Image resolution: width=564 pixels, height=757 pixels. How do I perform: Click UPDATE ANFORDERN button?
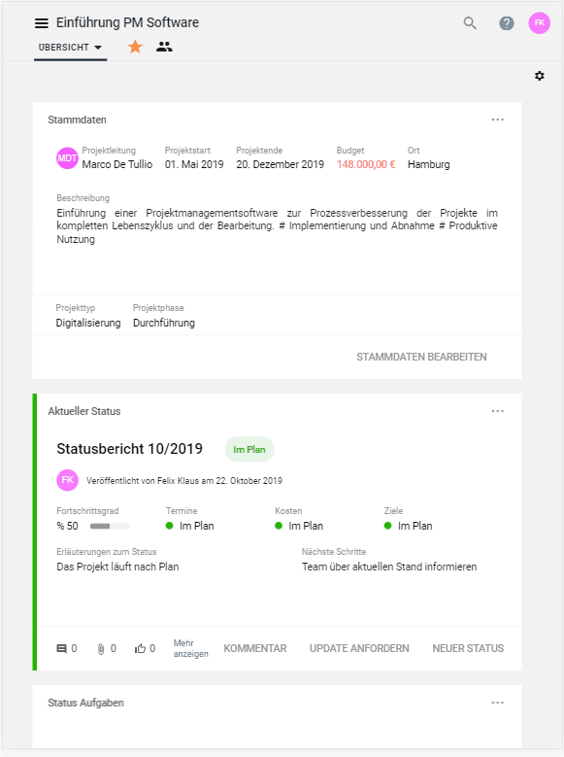pos(359,648)
